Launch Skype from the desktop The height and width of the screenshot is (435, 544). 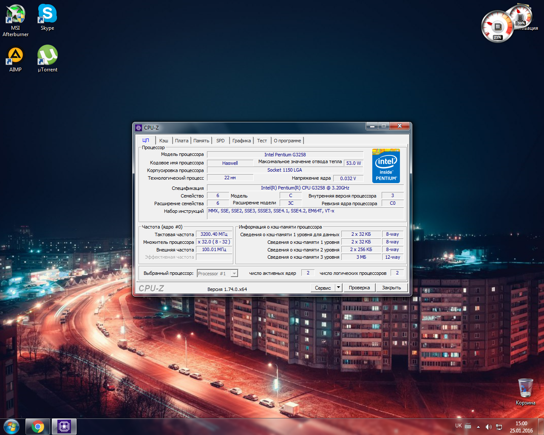click(47, 17)
